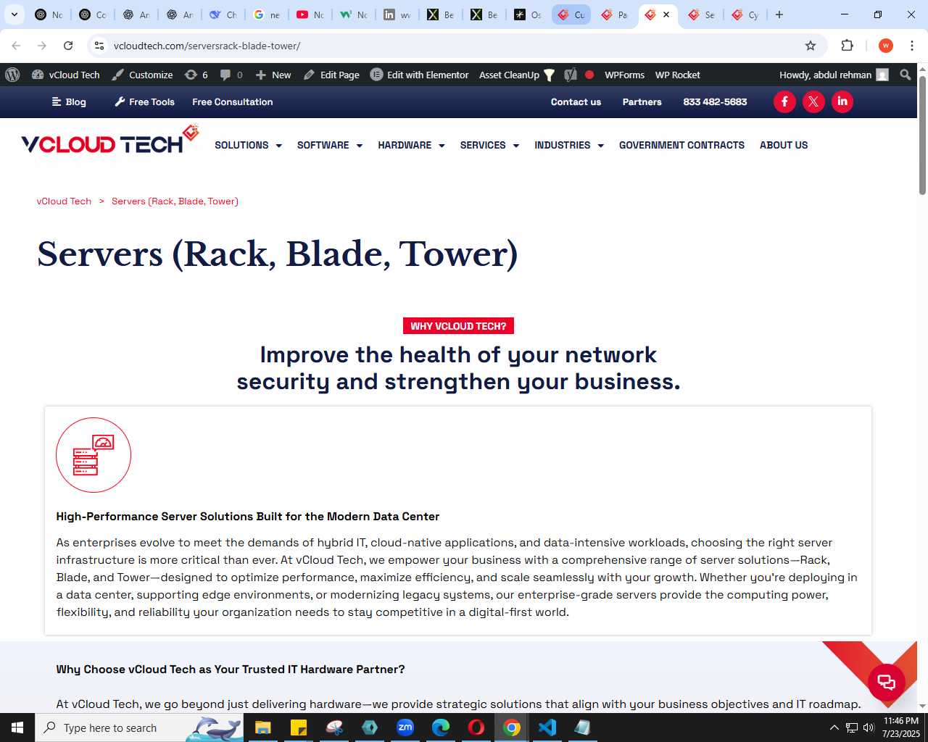
Task: Open the tab search dropdown arrow
Action: [x=14, y=14]
